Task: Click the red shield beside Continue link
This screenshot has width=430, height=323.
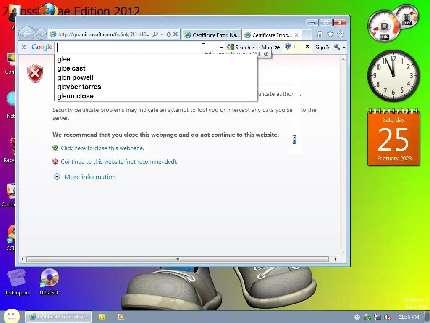Action: [55, 162]
